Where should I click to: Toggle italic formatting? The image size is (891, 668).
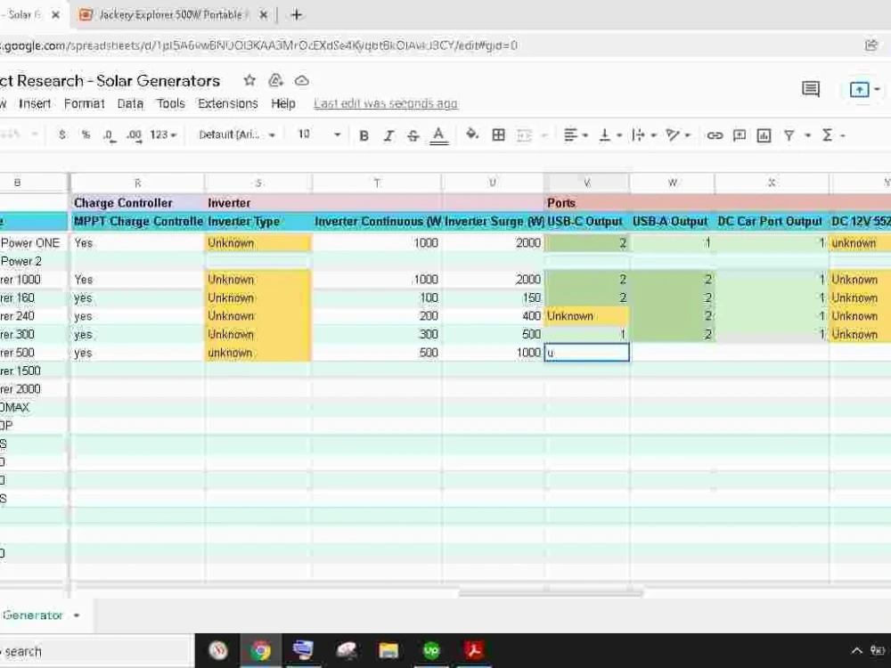(388, 135)
